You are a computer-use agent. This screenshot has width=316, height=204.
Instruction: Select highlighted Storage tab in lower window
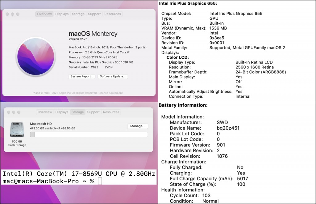coord(77,112)
